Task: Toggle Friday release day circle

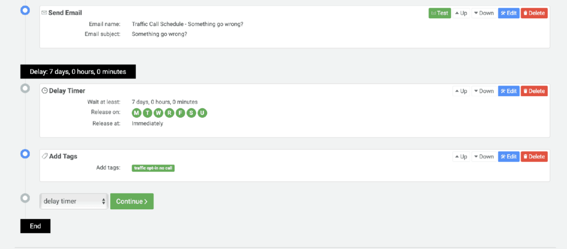Action: 181,113
